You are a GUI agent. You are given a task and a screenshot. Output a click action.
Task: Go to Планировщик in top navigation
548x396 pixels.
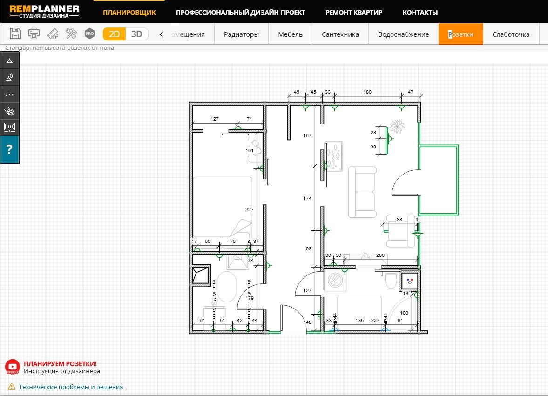(x=129, y=13)
